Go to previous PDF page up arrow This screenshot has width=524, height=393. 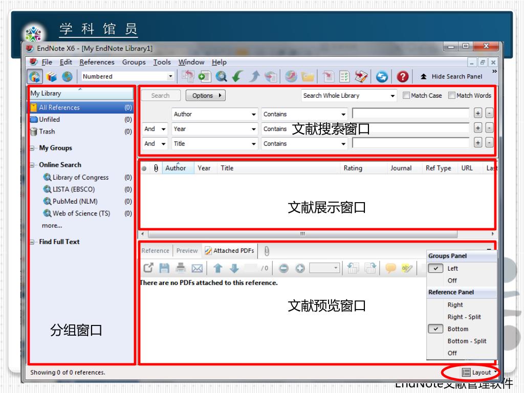point(218,268)
